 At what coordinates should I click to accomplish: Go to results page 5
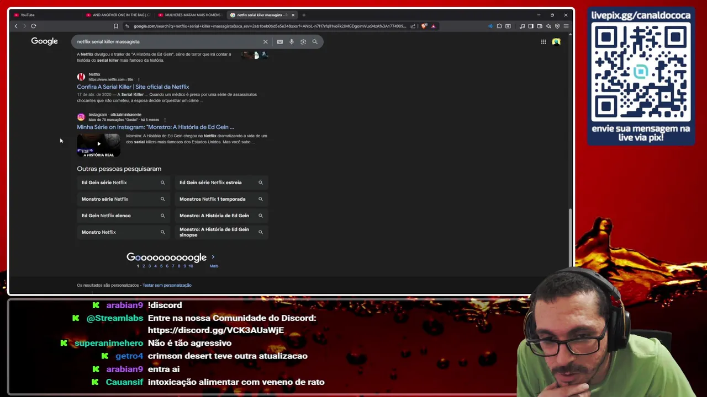(161, 266)
